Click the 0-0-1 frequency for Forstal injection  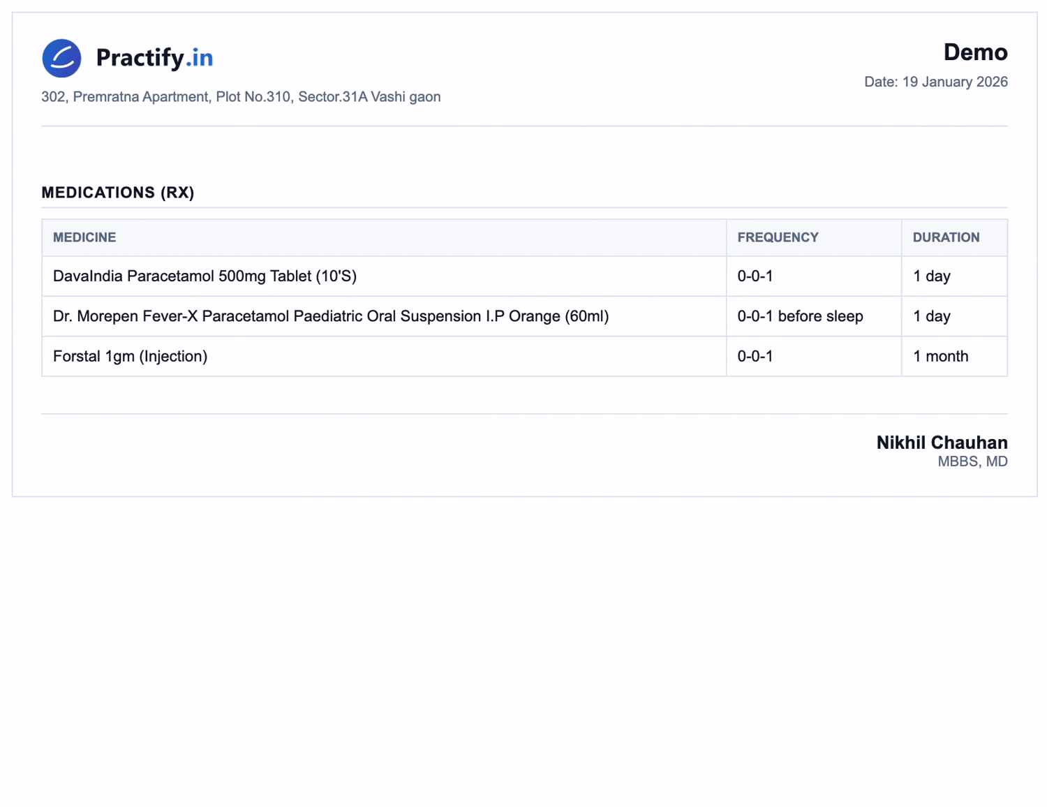click(755, 357)
